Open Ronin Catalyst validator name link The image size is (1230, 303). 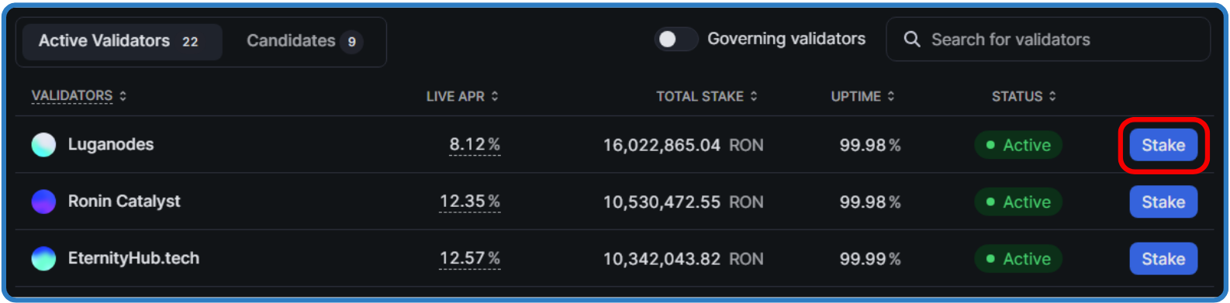point(124,201)
